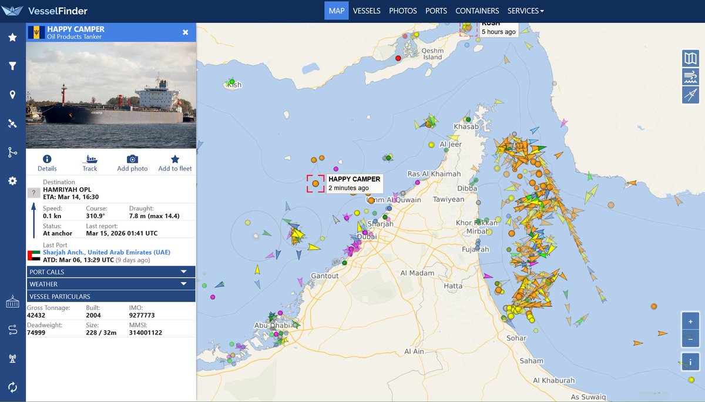Click the Hatta map label

tap(453, 286)
